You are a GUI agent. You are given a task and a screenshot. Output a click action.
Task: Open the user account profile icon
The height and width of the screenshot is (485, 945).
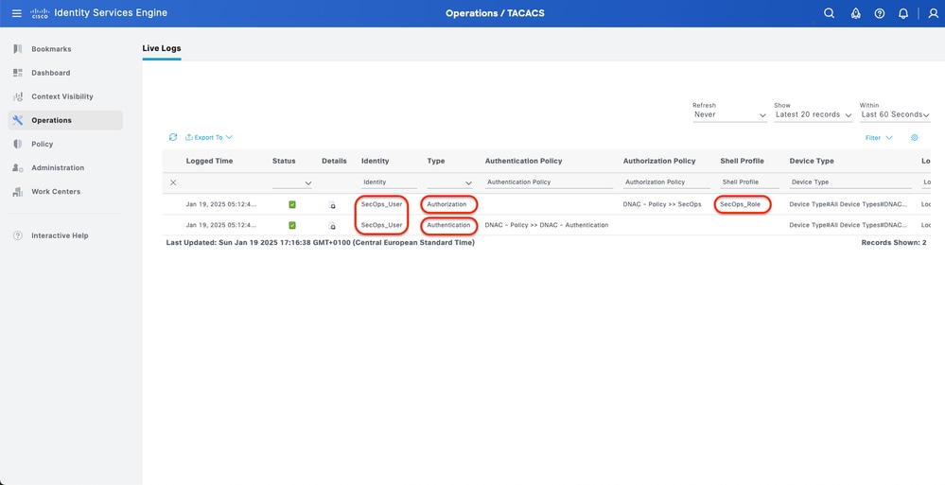[x=934, y=13]
